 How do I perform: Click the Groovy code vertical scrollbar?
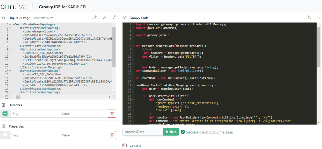point(319,47)
